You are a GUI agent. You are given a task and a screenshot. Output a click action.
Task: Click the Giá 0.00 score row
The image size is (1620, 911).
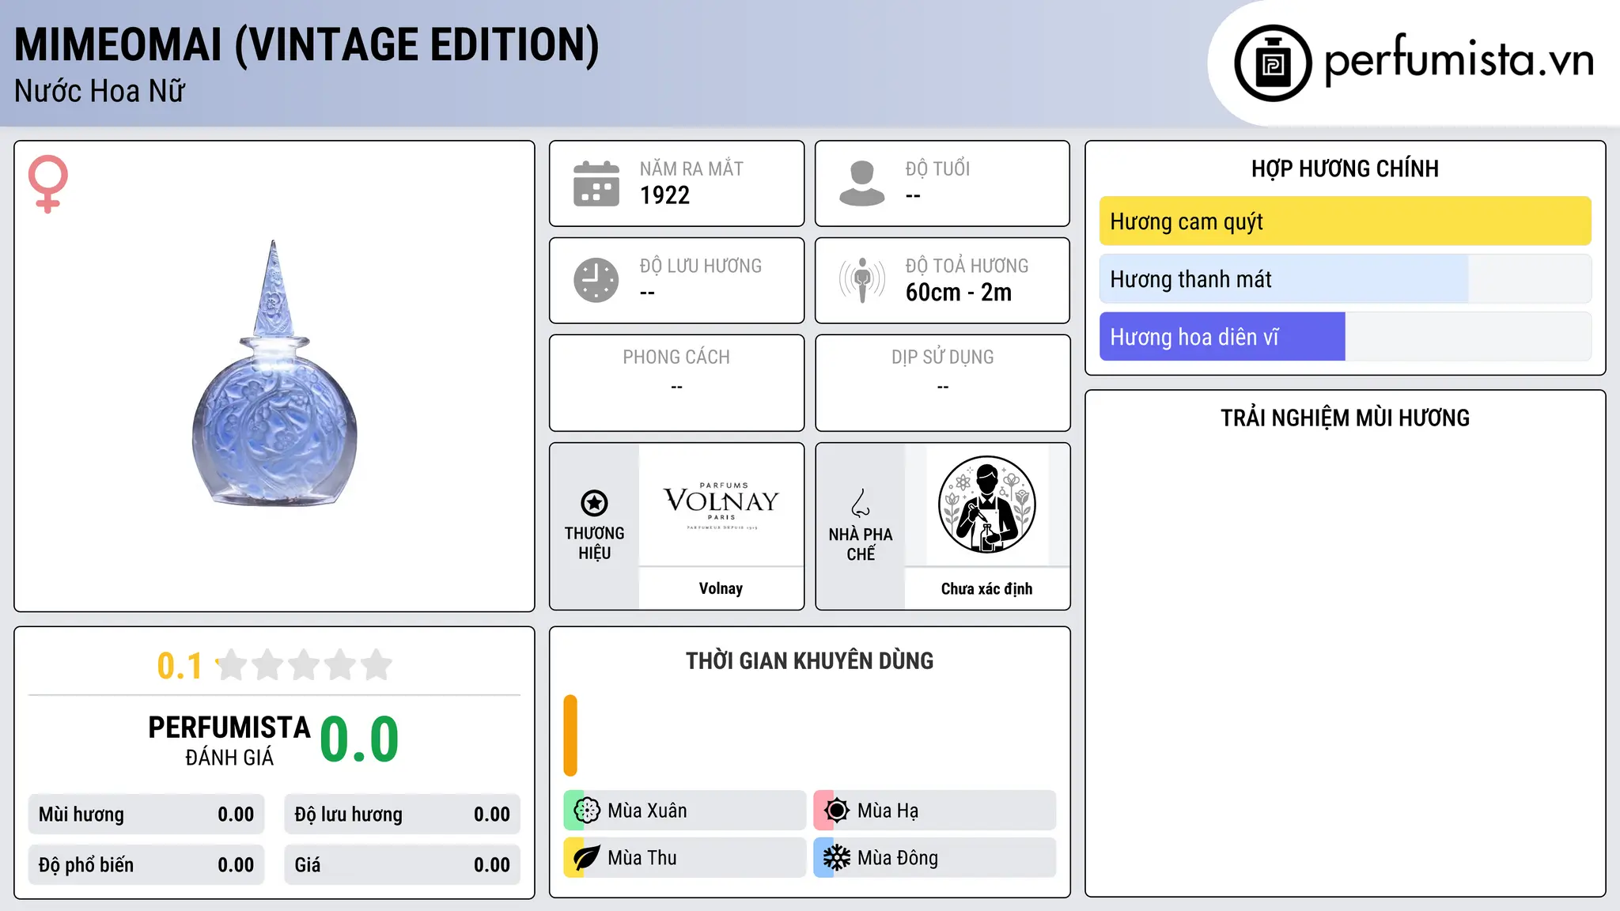click(x=402, y=865)
